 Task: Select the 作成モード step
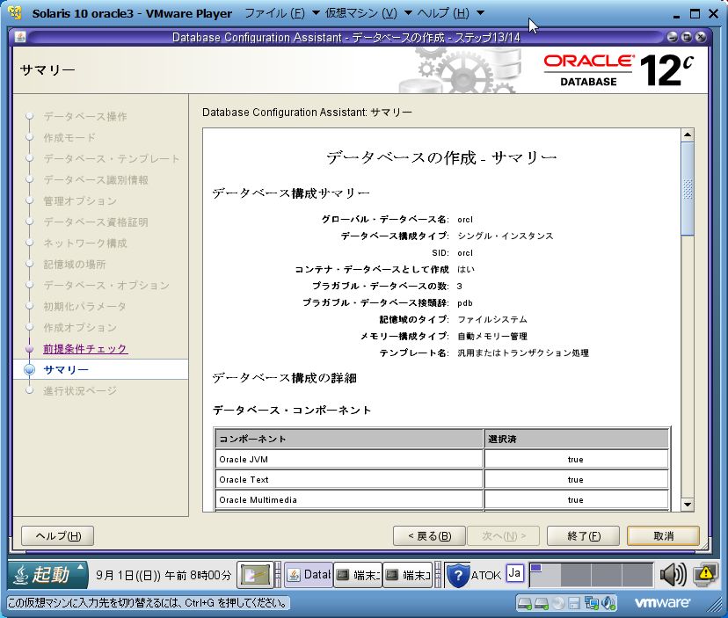click(69, 137)
